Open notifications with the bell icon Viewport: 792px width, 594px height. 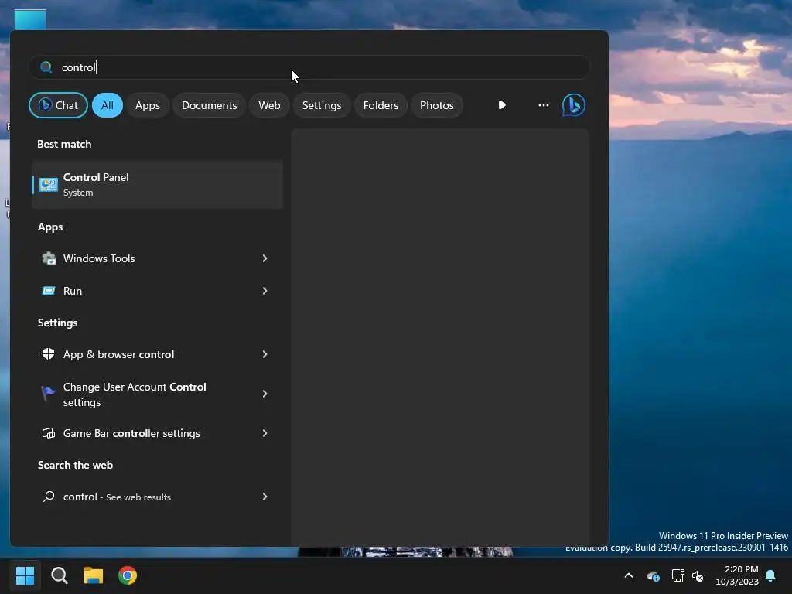coord(771,575)
